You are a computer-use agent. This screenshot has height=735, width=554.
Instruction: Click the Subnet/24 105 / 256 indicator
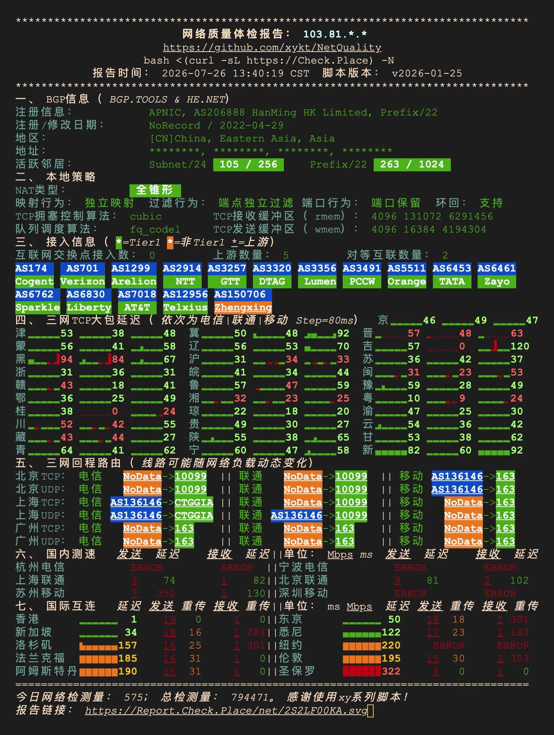point(248,164)
